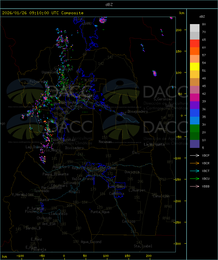Image resolution: width=218 pixels, height=260 pixels.
Task: Pick the green VBCU arrow icon
Action: click(195, 179)
